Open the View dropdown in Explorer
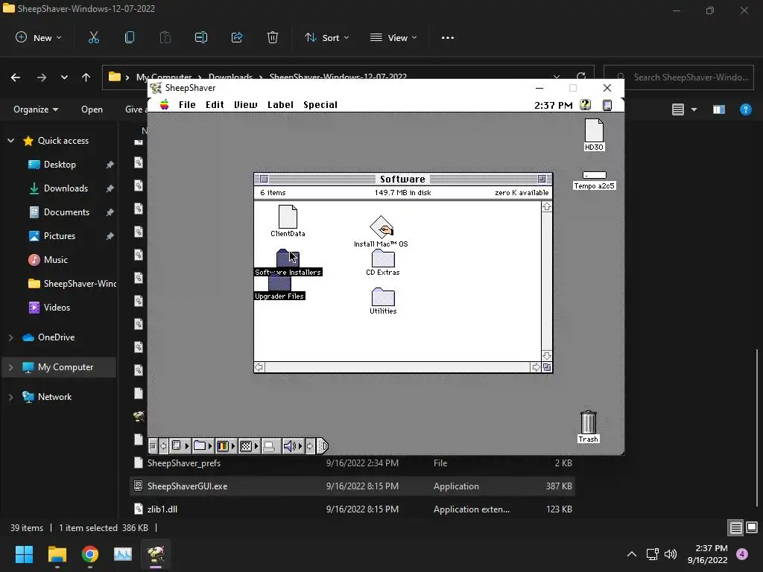This screenshot has width=763, height=572. (x=393, y=37)
